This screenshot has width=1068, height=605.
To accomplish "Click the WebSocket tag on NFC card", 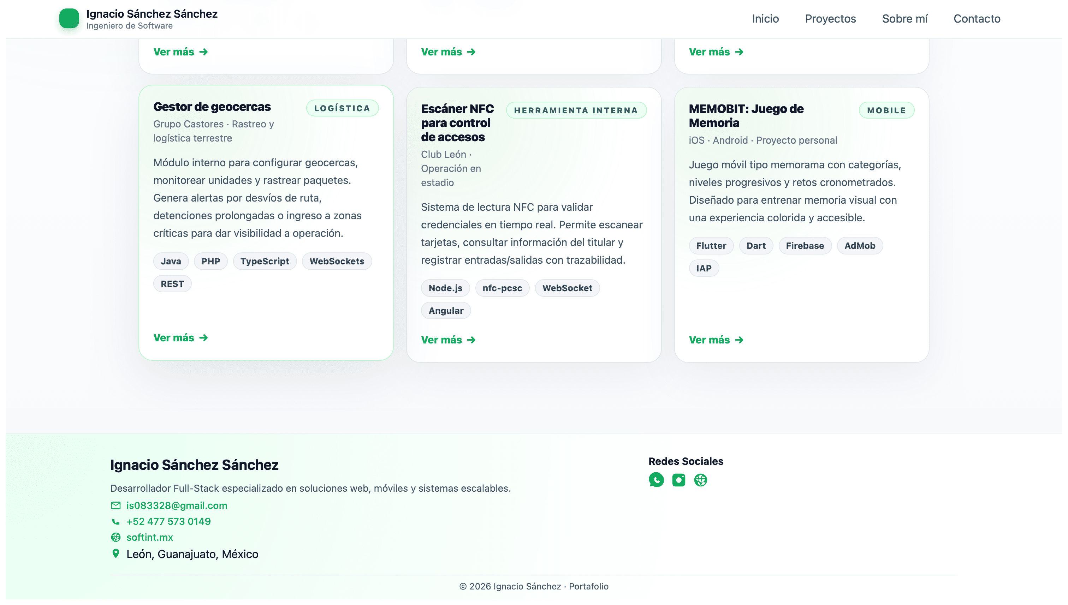I will pos(567,288).
